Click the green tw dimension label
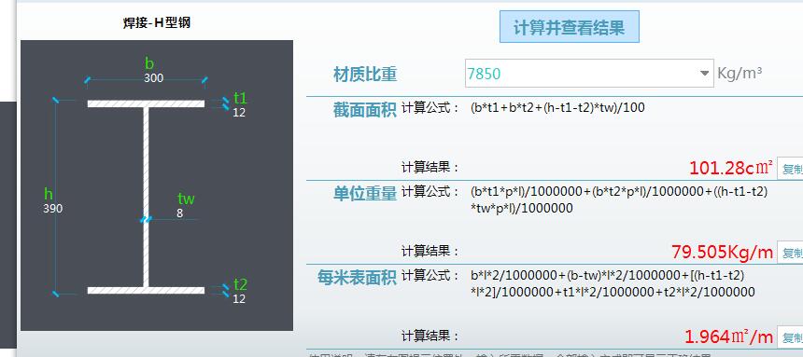This screenshot has width=803, height=357. coord(186,199)
